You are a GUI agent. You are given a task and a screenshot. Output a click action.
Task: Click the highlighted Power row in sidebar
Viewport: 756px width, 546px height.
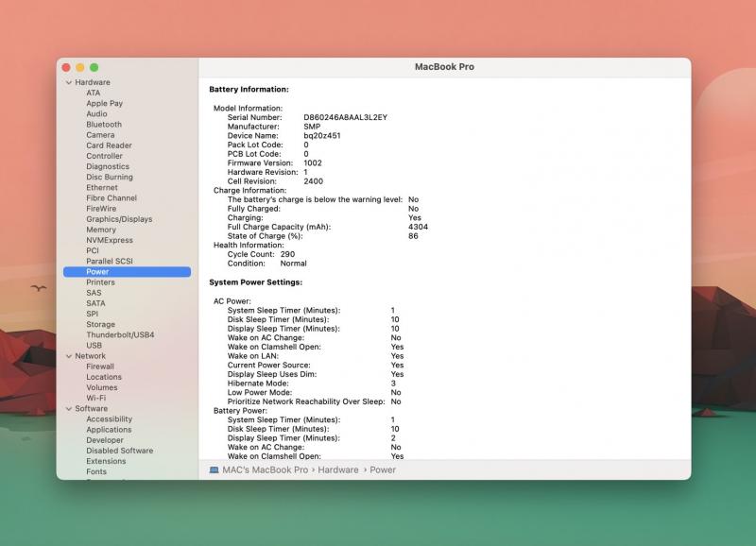pos(128,272)
